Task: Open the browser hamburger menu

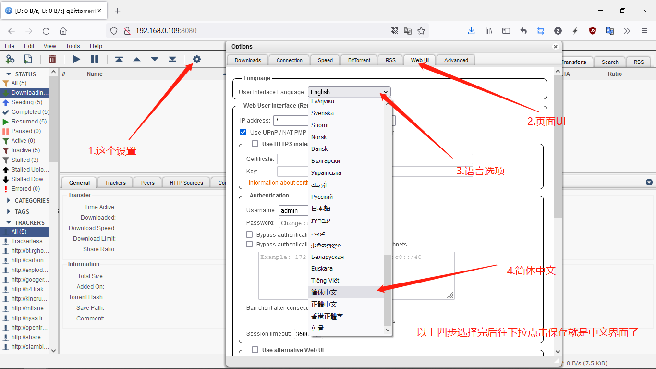Action: point(644,31)
